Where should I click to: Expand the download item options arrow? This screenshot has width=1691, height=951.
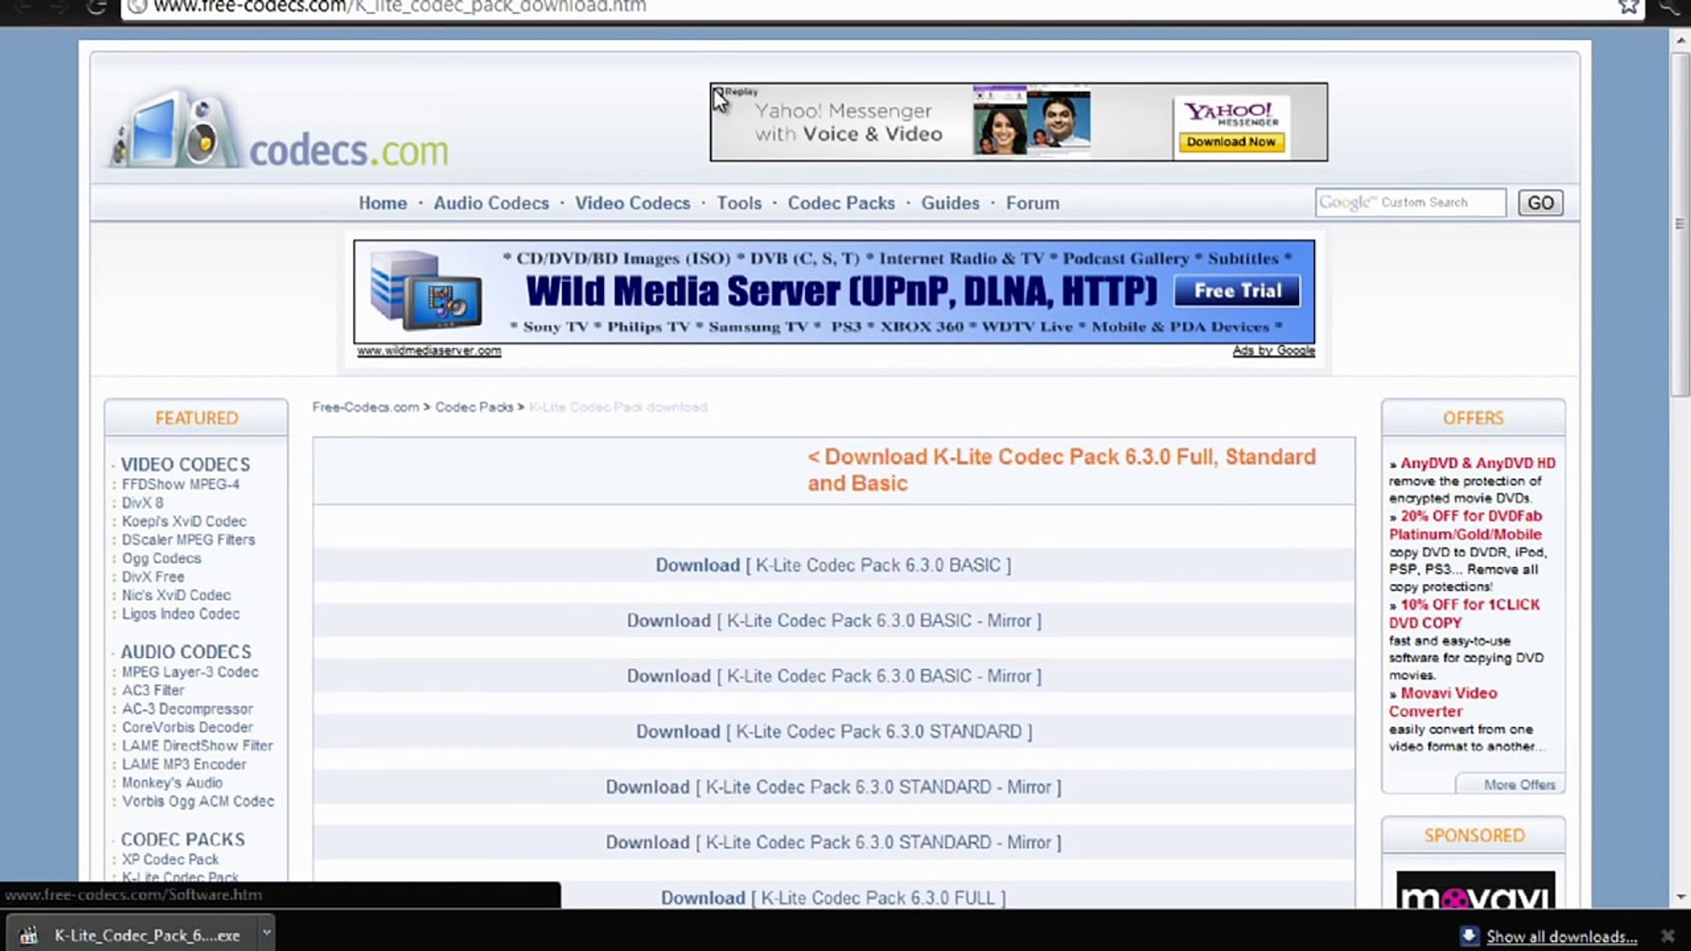pos(266,933)
